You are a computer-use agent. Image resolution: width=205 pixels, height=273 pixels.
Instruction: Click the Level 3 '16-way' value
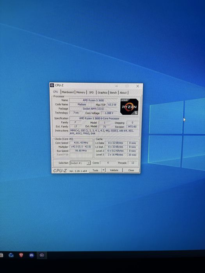[x=132, y=155]
